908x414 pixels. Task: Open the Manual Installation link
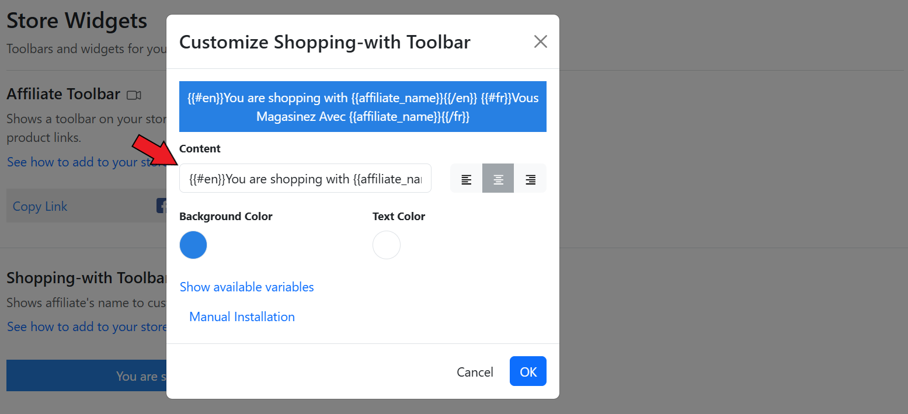tap(242, 317)
